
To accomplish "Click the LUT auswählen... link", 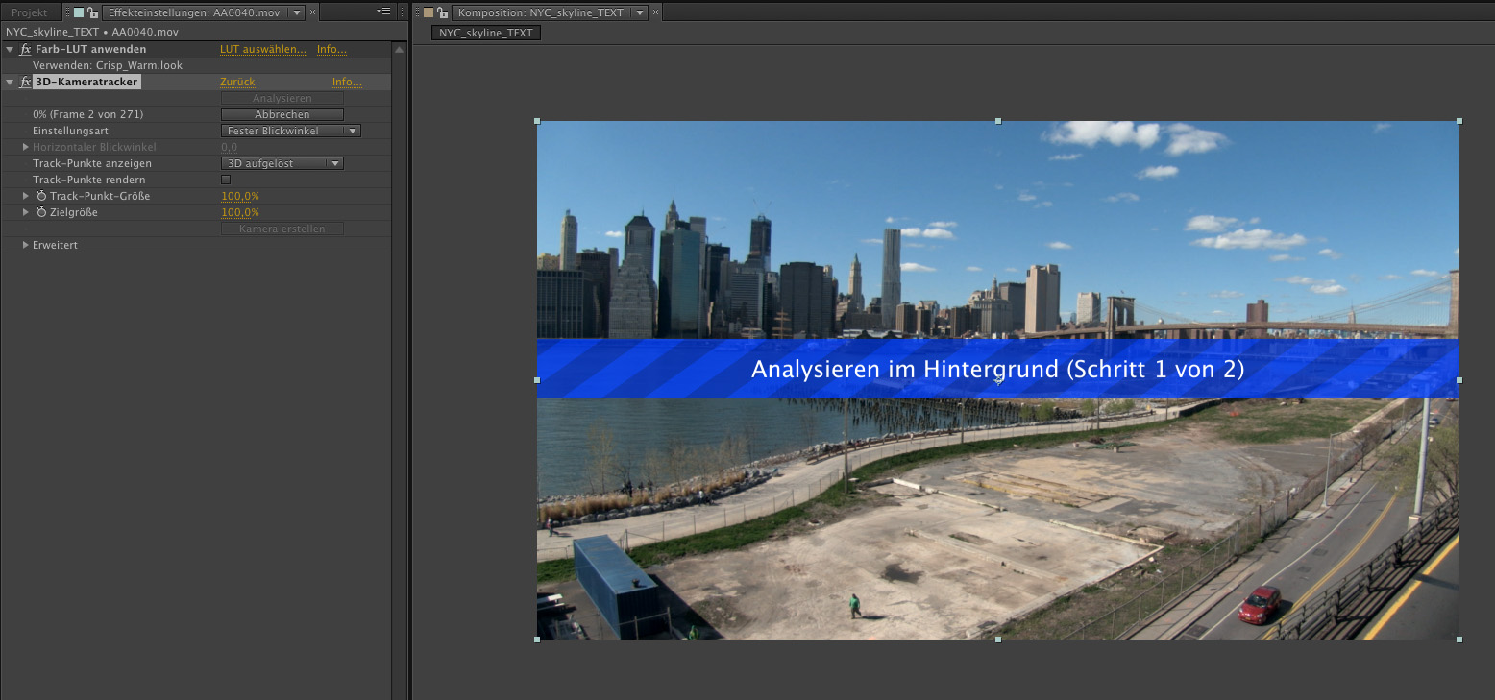I will coord(262,49).
